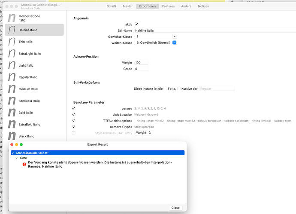Select the Thin Italic instance
The image size is (296, 214).
click(34, 42)
